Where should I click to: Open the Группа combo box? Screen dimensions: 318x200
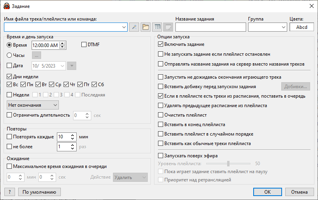pos(267,27)
